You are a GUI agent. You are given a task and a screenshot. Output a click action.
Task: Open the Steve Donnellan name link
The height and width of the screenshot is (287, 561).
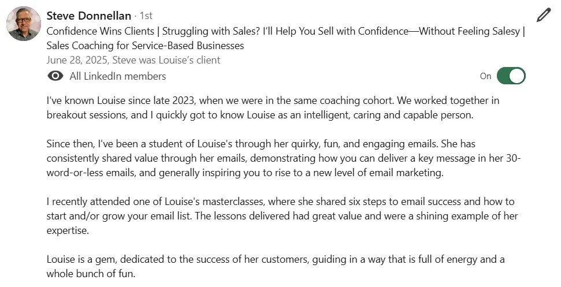coord(88,16)
